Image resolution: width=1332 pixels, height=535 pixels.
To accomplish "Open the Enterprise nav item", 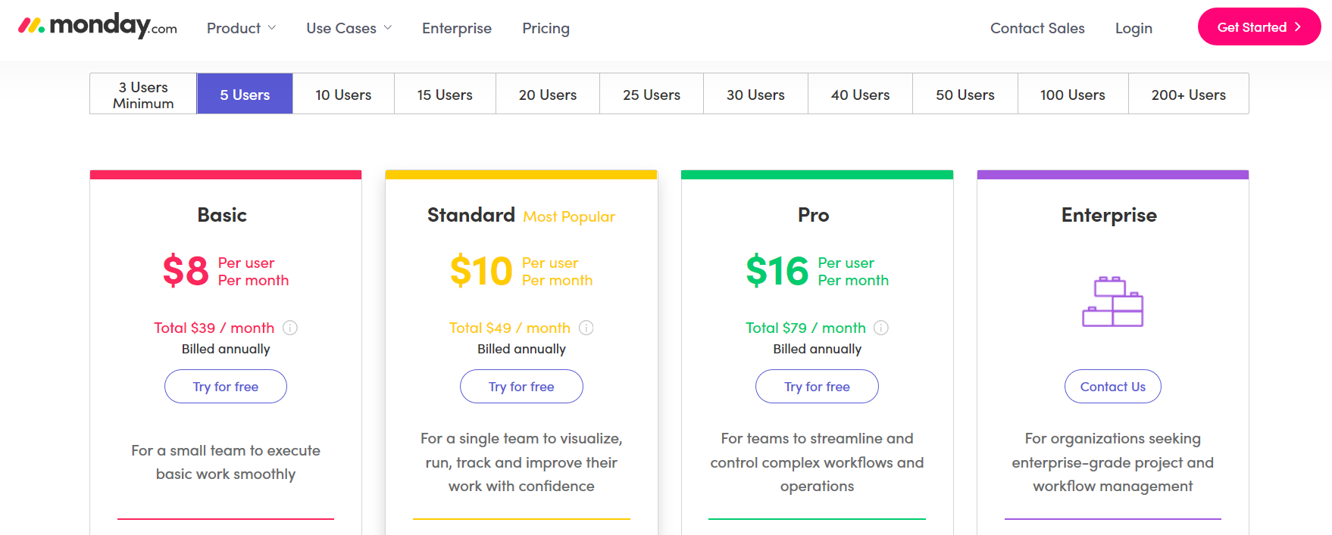I will [457, 28].
